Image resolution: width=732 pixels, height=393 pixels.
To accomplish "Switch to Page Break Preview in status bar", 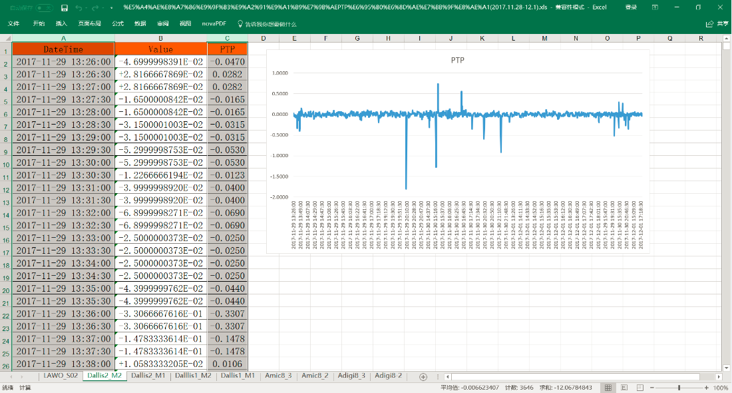I will [x=640, y=388].
